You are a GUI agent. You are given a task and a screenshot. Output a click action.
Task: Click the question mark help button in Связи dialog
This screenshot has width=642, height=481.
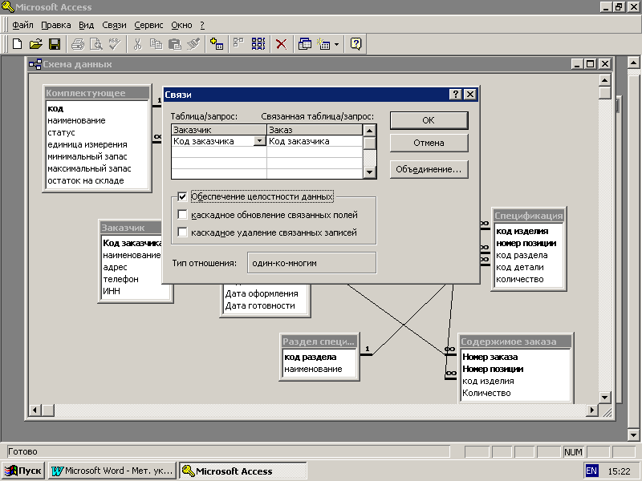point(455,95)
